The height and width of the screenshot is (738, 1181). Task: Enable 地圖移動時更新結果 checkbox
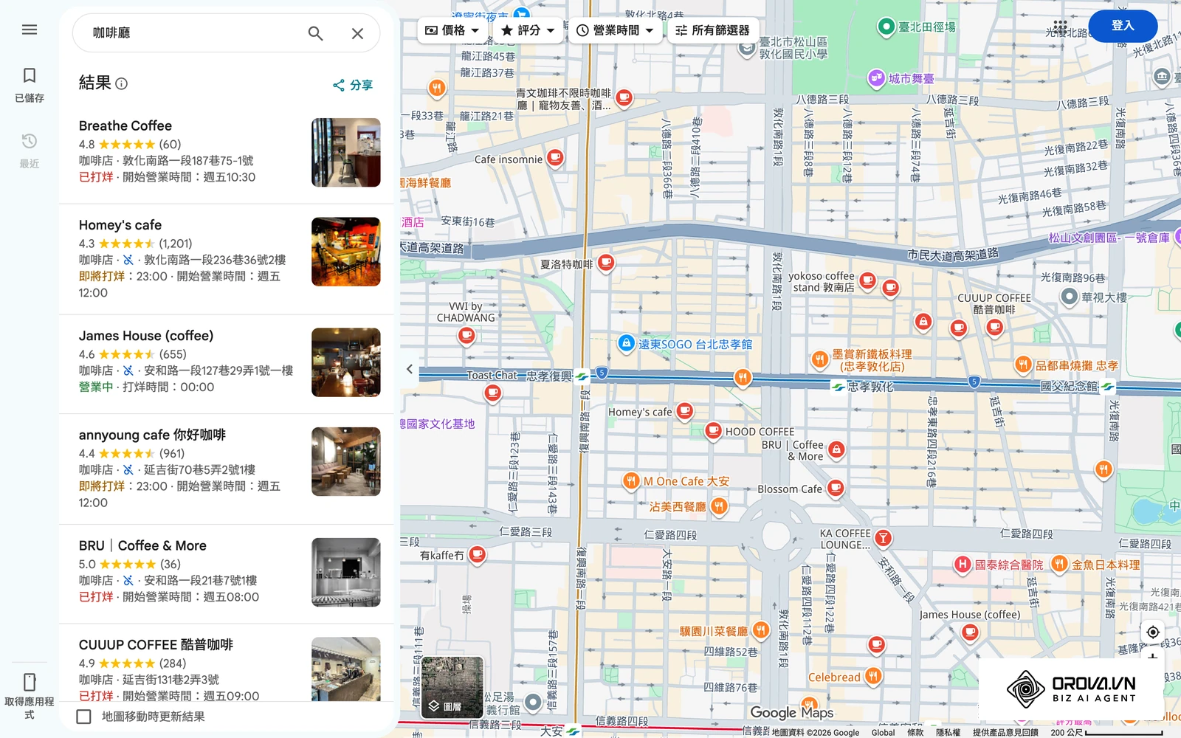tap(84, 717)
